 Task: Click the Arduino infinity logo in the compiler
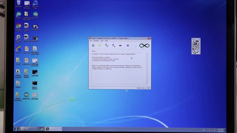(144, 45)
